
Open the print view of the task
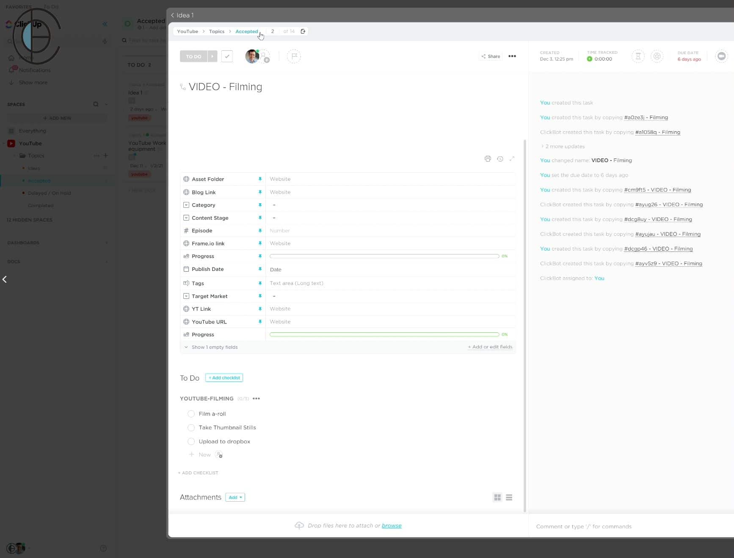tap(487, 158)
